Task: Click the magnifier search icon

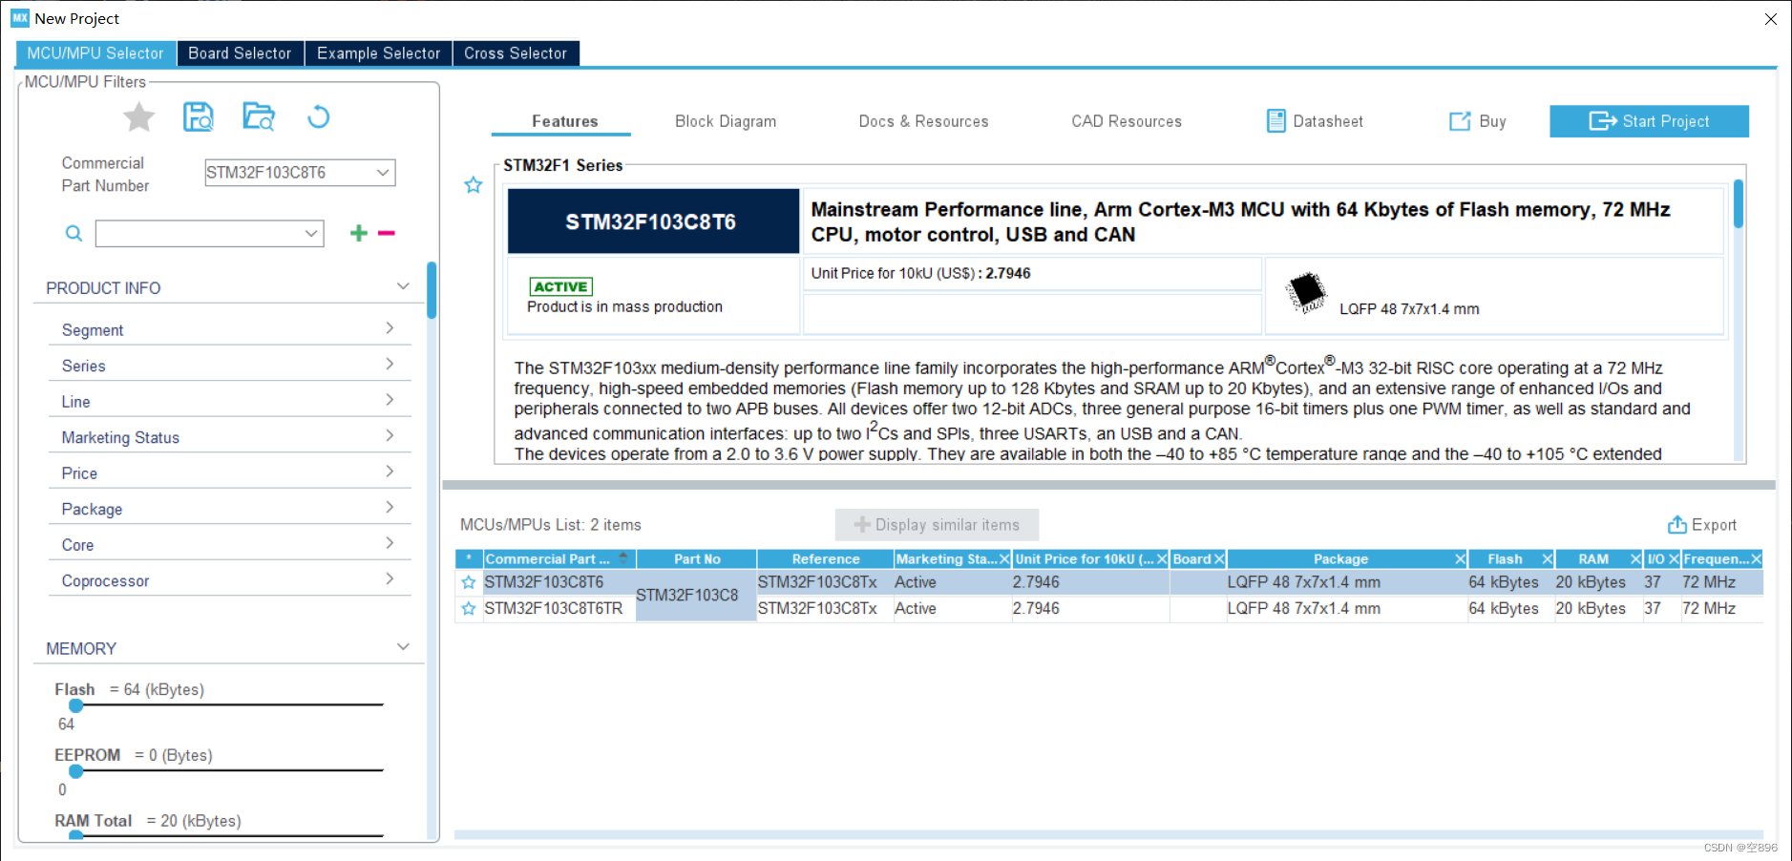Action: pos(74,233)
